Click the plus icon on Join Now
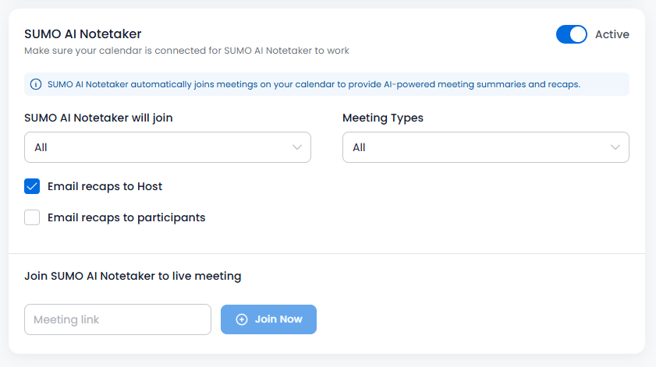This screenshot has width=656, height=367. (242, 319)
